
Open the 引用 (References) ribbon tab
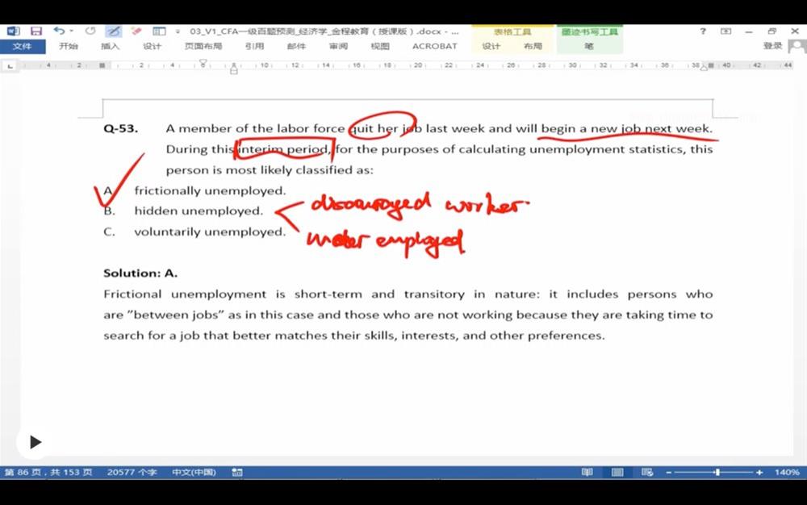point(254,46)
